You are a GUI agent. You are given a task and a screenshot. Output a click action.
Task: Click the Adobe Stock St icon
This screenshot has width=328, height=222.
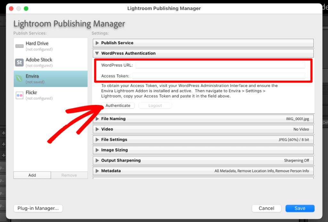(19, 62)
